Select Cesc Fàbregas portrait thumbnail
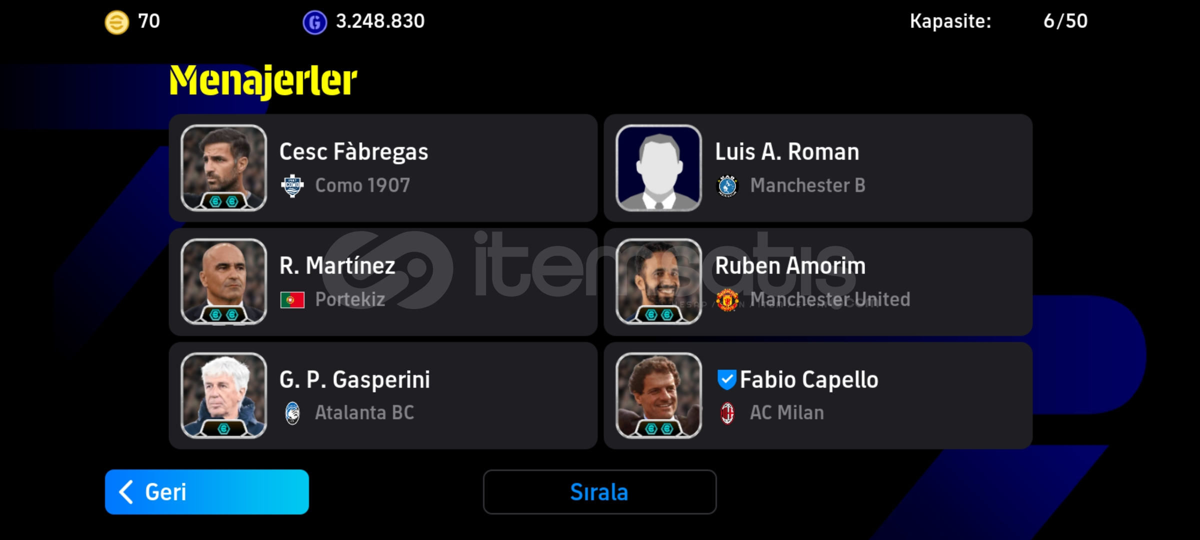The width and height of the screenshot is (1200, 540). 223,168
